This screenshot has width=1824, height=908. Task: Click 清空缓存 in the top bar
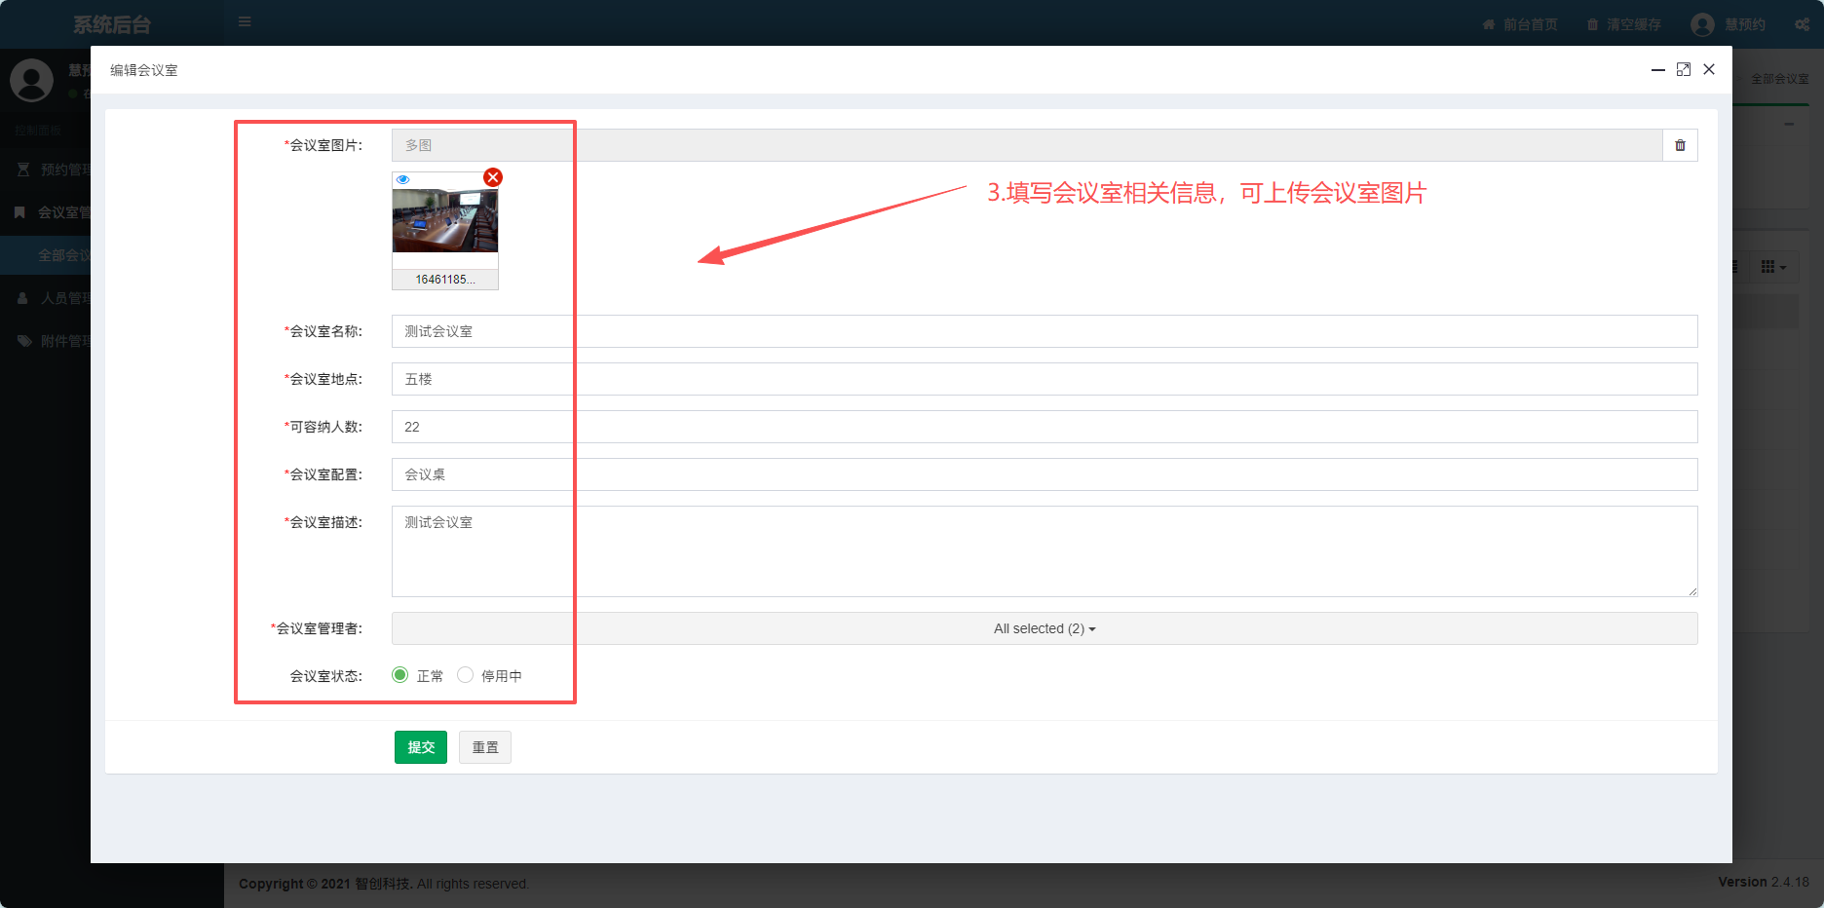tap(1624, 24)
